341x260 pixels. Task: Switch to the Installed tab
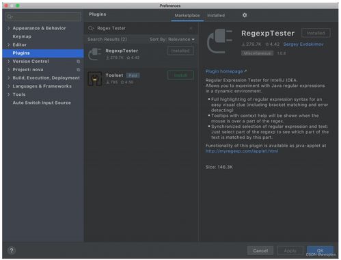pyautogui.click(x=216, y=16)
